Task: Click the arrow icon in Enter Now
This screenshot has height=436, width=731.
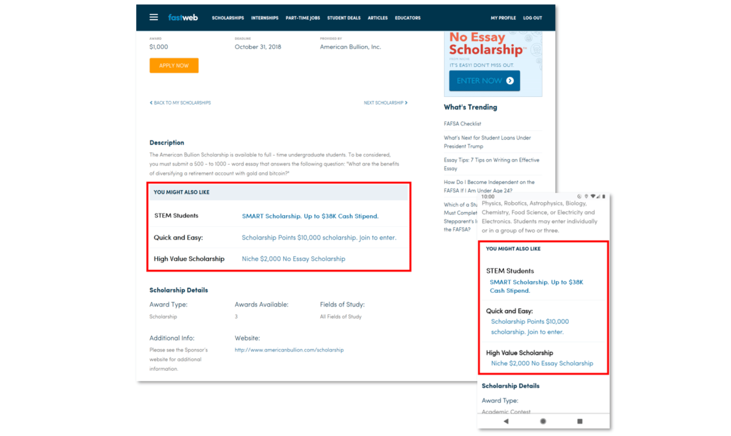Action: [510, 81]
